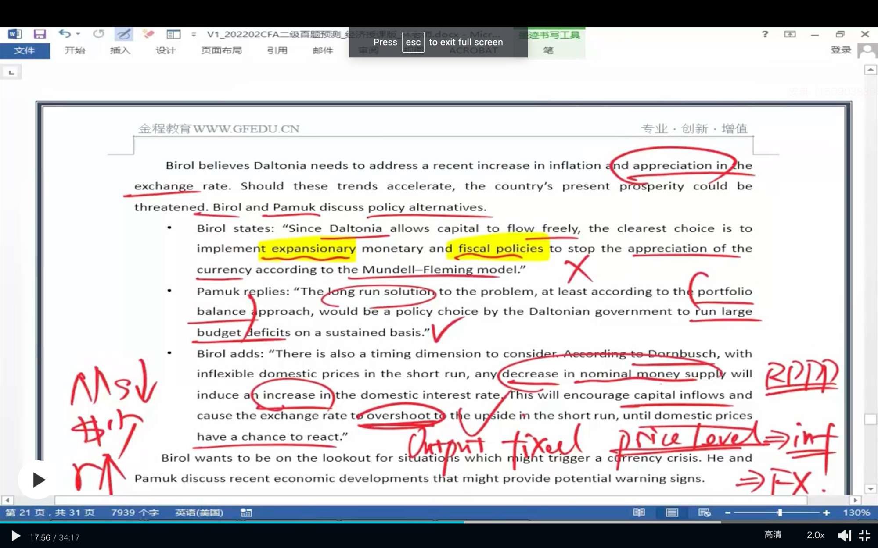Click the layout view icon in quick access
Screen dimensions: 878x548
point(173,34)
